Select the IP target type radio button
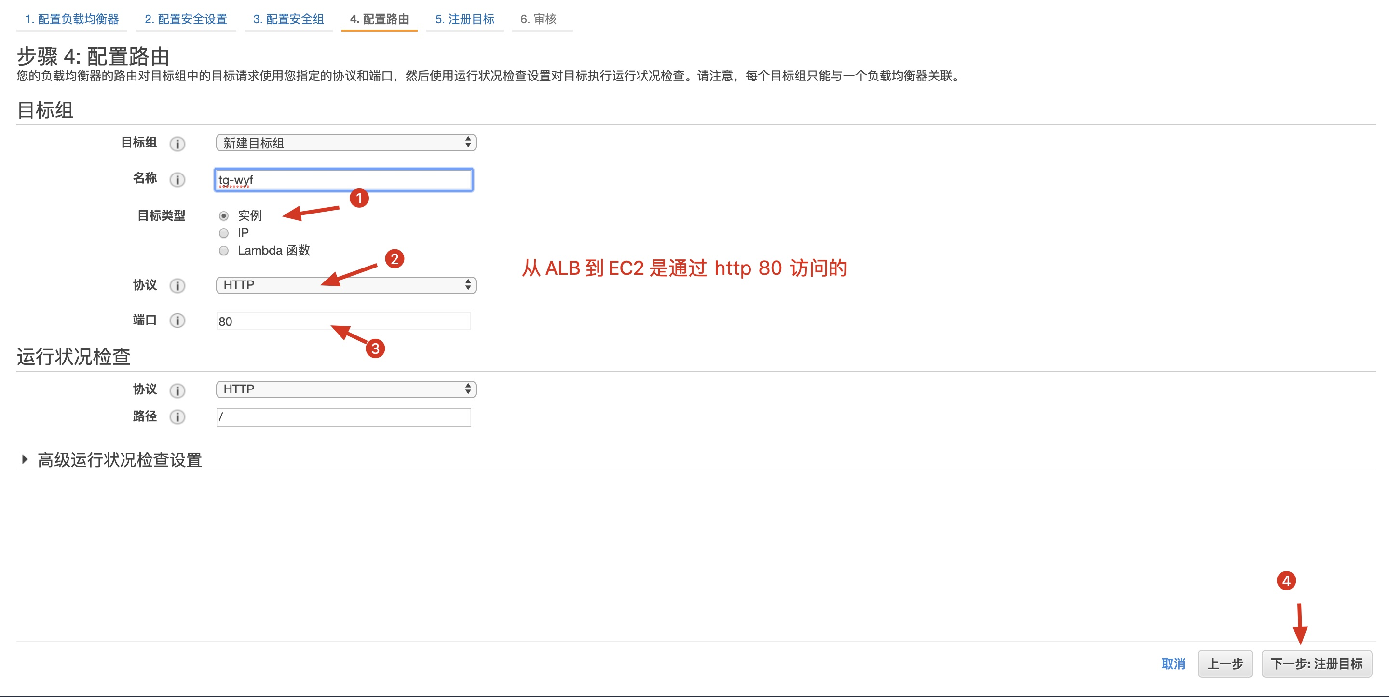Screen dimensions: 1389x697 (224, 233)
